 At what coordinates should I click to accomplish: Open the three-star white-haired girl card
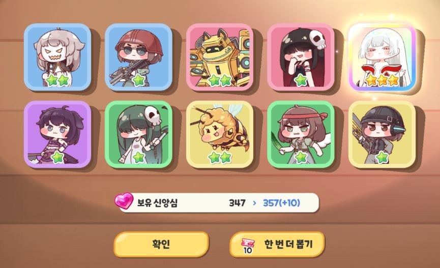382,57
